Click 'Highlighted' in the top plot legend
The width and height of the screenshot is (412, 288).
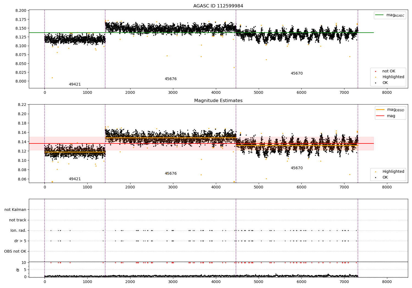(393, 77)
